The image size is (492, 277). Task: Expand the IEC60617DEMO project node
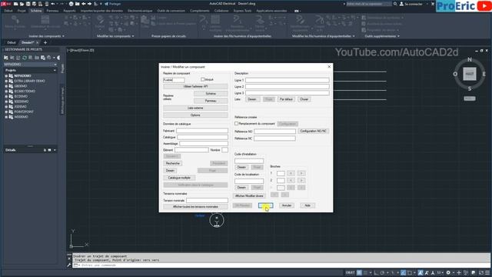click(6, 91)
